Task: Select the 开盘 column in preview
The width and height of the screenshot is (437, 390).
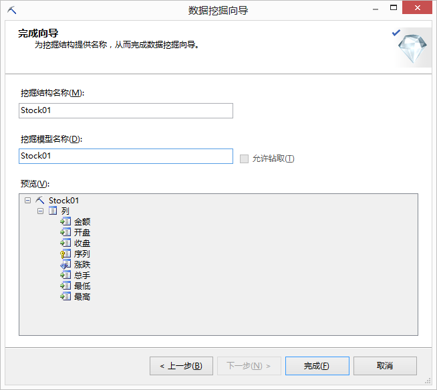Action: point(82,232)
